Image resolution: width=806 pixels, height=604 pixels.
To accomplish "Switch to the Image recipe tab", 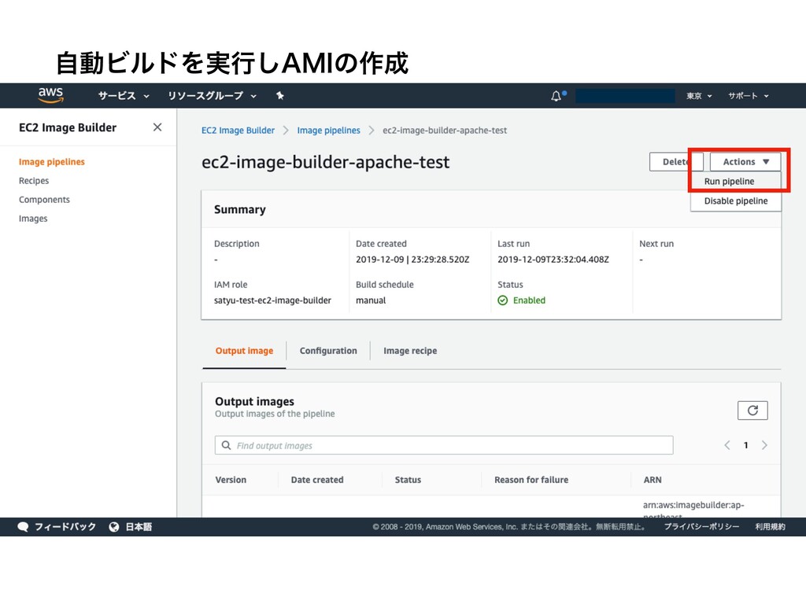I will tap(410, 351).
